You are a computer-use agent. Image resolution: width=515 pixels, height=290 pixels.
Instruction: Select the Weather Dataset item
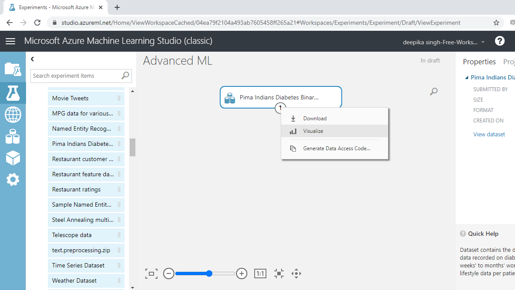pyautogui.click(x=86, y=280)
